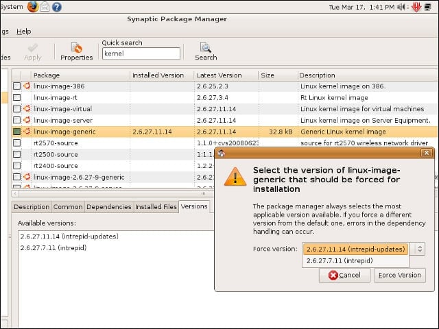Select the rt2400-source package row
Viewport: 439px width, 329px height.
(113, 165)
